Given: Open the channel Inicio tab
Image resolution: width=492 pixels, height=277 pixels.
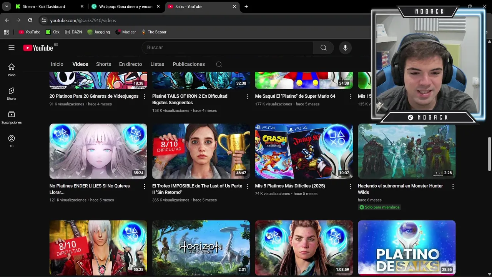Looking at the screenshot, I should click(57, 64).
